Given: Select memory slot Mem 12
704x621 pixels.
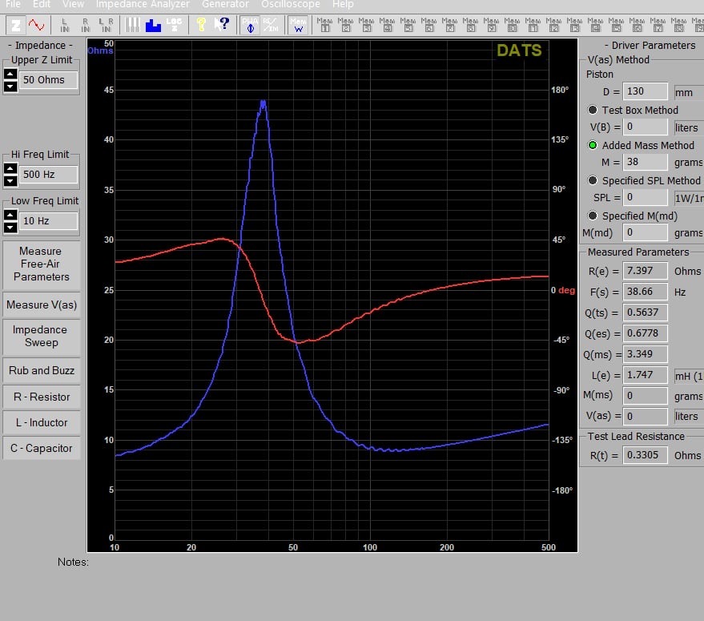Looking at the screenshot, I should pos(553,25).
